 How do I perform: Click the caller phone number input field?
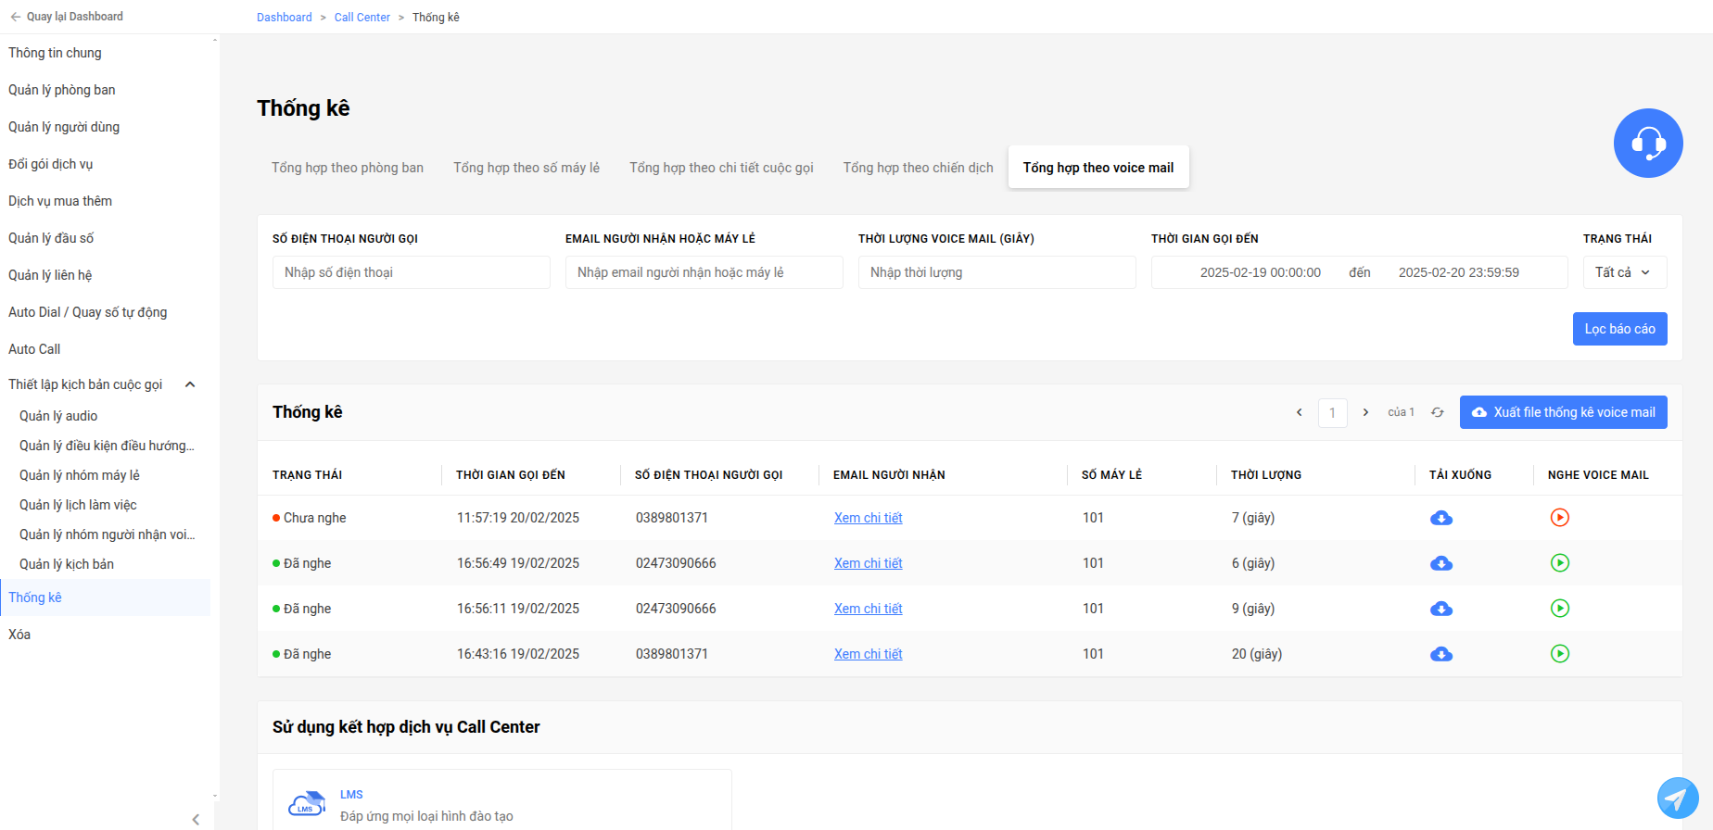[x=412, y=272]
